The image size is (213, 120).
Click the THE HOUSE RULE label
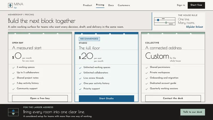[x=188, y=15]
